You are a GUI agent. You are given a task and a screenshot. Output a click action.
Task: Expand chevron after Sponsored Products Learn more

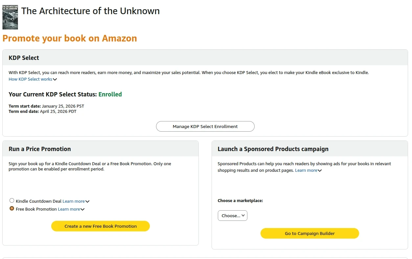point(320,170)
